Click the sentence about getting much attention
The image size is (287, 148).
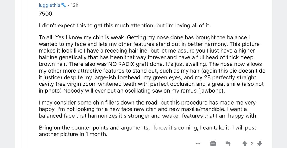[125, 26]
